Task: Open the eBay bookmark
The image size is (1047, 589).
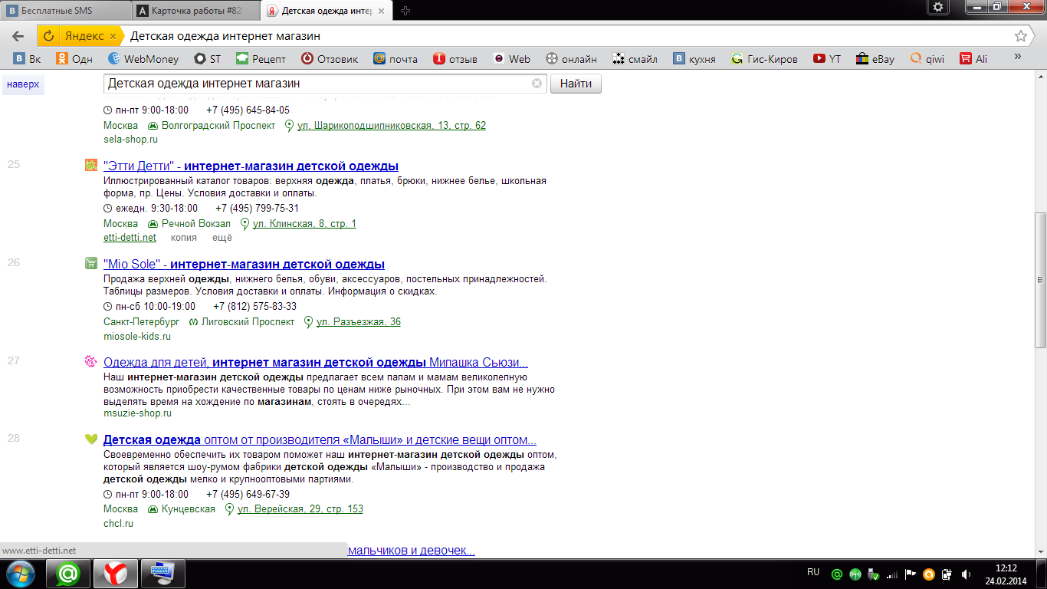Action: pyautogui.click(x=875, y=58)
